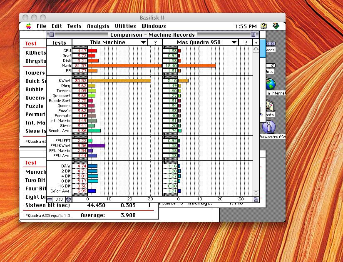
Task: Click the 3.988 Average value in the background window
Action: point(128,215)
